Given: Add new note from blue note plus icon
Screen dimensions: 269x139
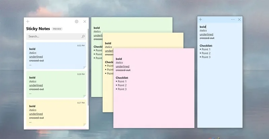Looking at the screenshot, I should [x=200, y=19].
